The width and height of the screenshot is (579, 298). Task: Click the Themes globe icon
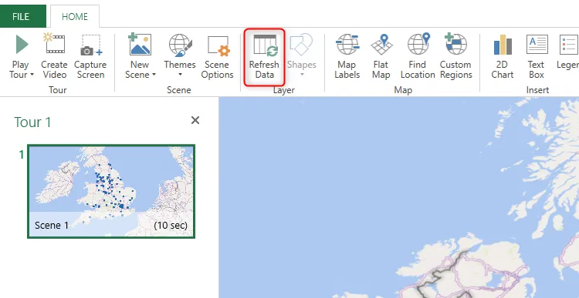[180, 45]
